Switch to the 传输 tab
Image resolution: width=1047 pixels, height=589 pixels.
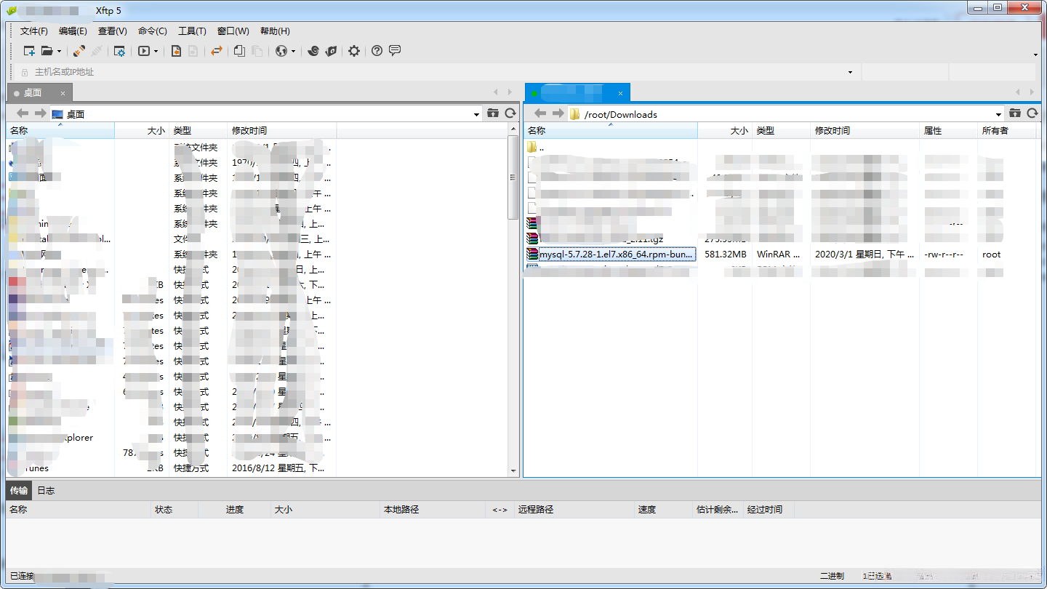(x=19, y=491)
